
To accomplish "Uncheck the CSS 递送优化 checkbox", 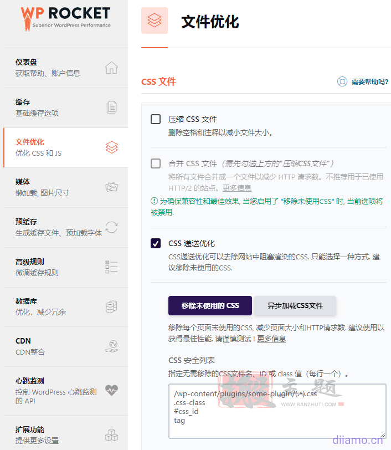I will coord(156,243).
